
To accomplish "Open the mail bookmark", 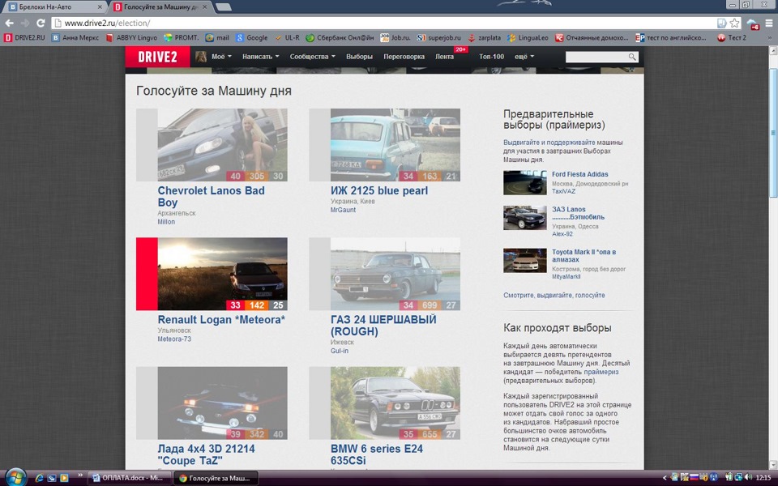I will click(217, 38).
